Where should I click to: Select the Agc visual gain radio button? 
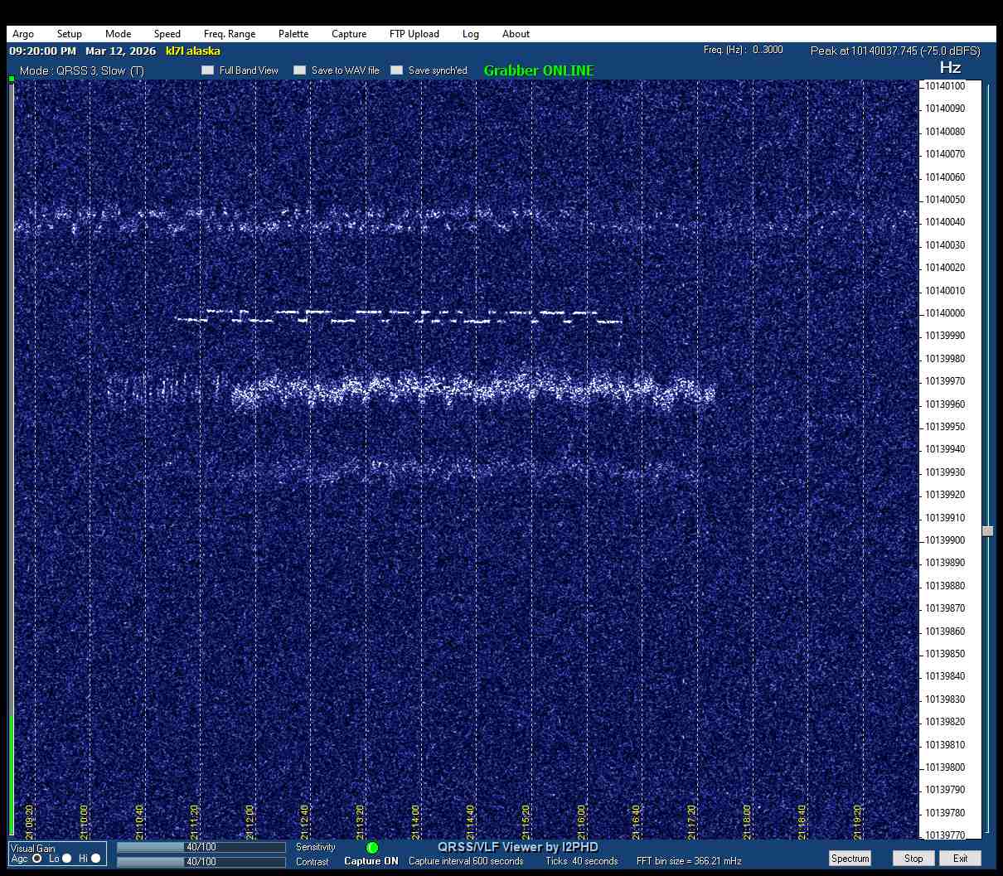(x=37, y=859)
